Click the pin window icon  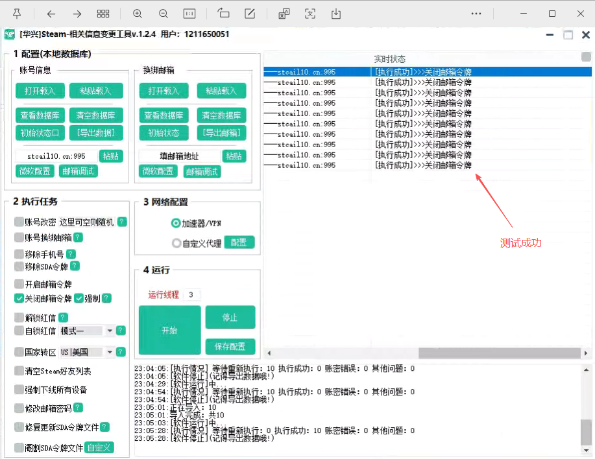tap(17, 14)
